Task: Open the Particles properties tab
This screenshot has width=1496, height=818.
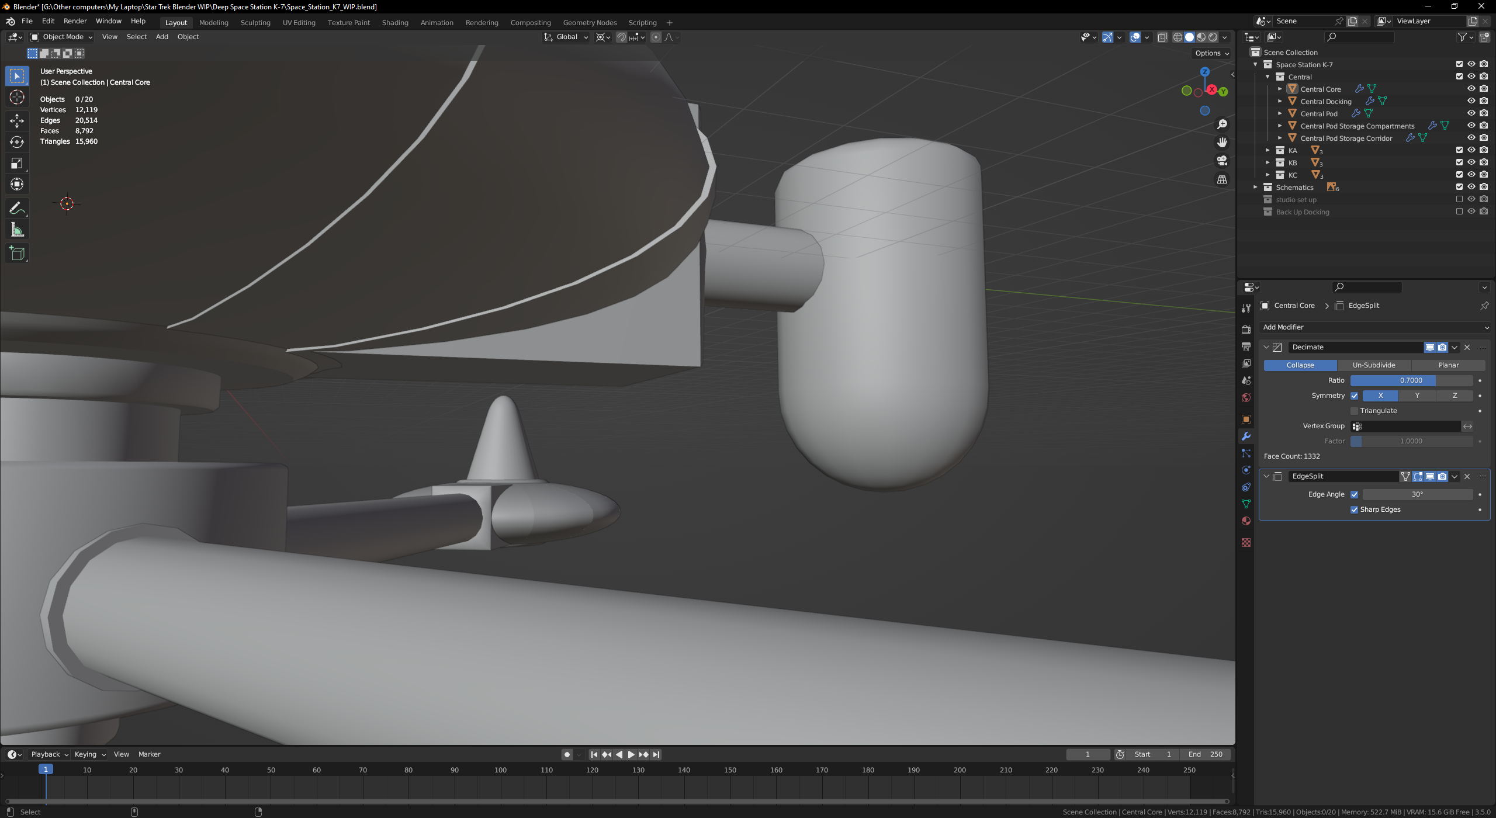Action: [x=1246, y=453]
